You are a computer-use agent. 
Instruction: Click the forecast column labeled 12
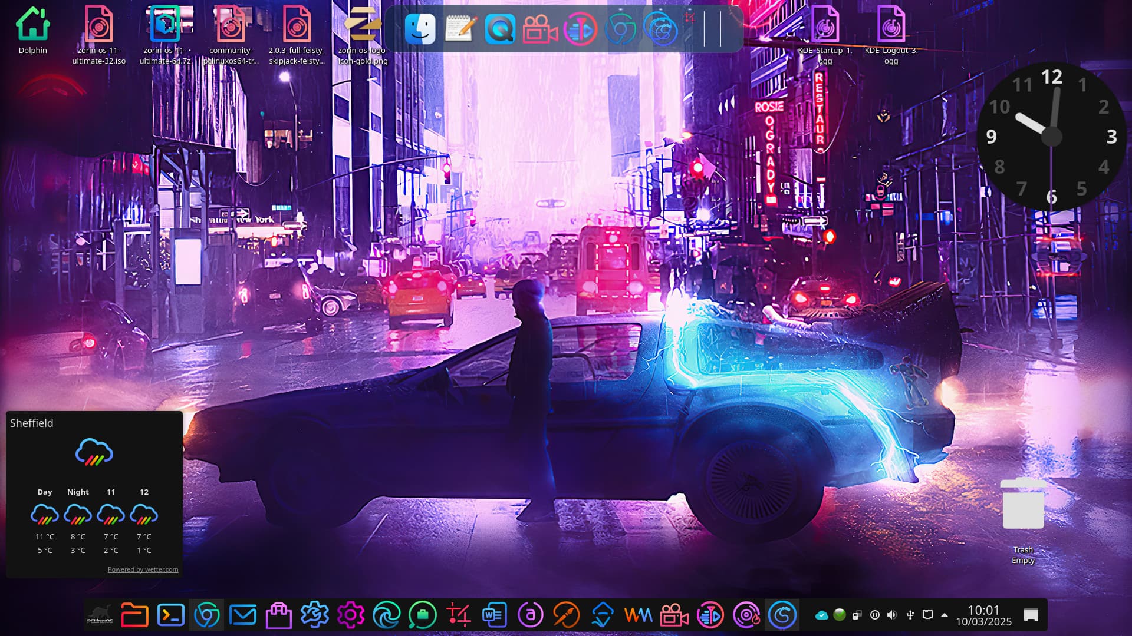[144, 521]
